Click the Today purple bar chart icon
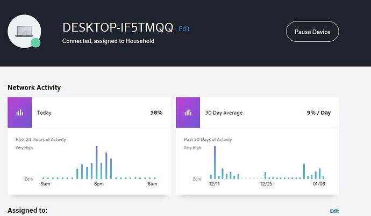This screenshot has height=216, width=371. pyautogui.click(x=19, y=113)
